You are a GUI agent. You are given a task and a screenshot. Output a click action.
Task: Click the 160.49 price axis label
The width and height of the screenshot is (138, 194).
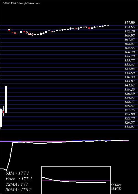click(129, 52)
